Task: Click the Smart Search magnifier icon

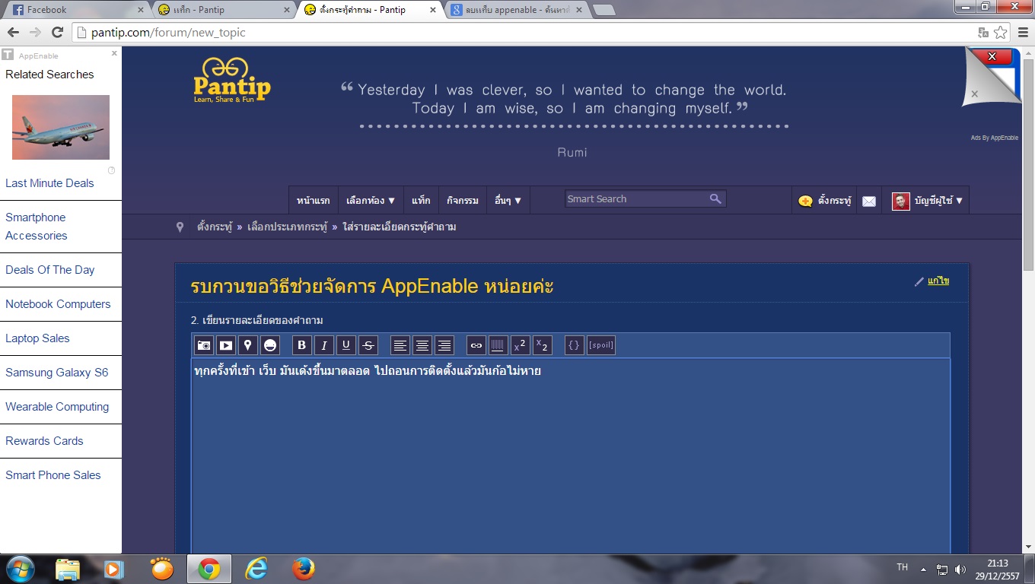Action: coord(715,198)
